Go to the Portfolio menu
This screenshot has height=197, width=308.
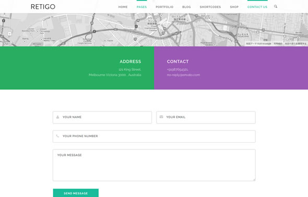click(x=164, y=7)
